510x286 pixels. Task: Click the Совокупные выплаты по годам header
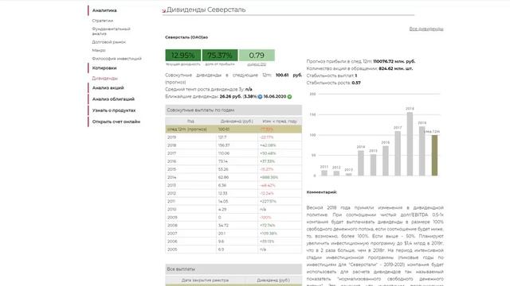(x=233, y=110)
